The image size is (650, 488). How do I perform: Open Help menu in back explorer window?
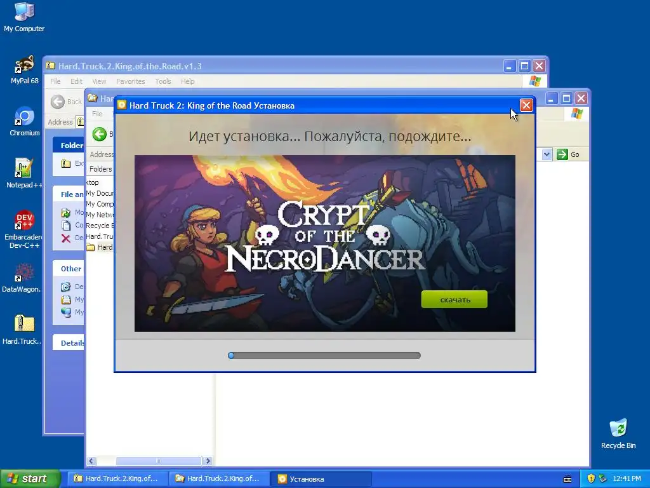pos(187,81)
